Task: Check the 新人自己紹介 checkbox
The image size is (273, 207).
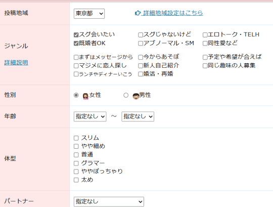Action: point(141,66)
